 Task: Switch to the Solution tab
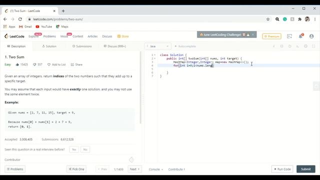pos(49,46)
